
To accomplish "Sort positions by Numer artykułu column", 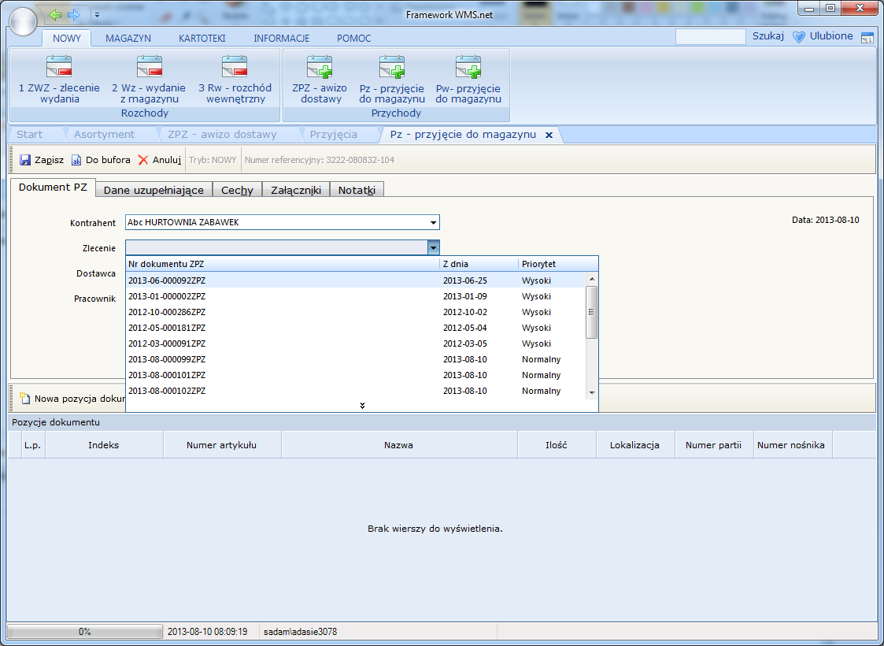I will point(222,445).
